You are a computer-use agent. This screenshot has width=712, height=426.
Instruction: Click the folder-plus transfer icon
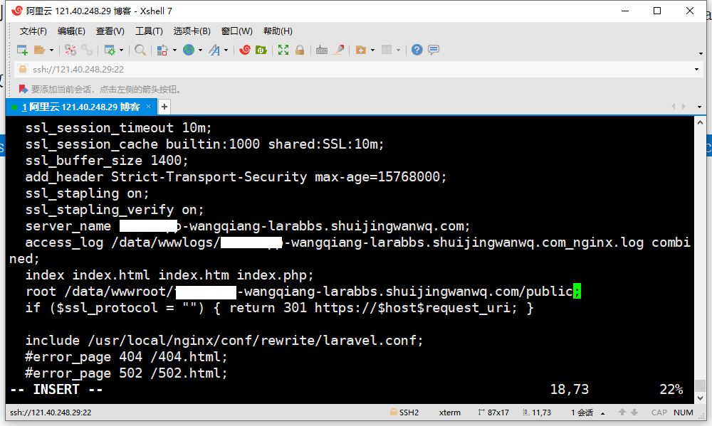[x=360, y=50]
